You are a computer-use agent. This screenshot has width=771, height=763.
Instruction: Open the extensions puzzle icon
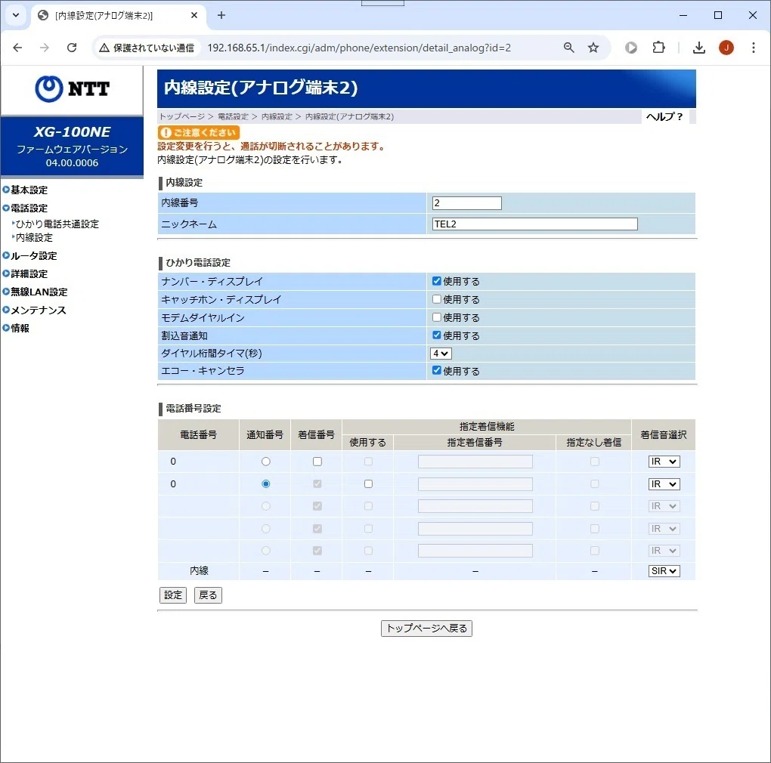(x=658, y=48)
